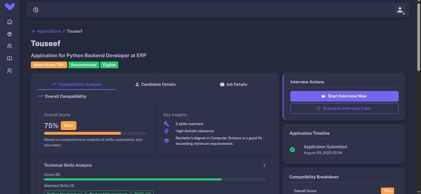Click the Velocity logo at top left
This screenshot has height=194, width=421.
[10, 6]
